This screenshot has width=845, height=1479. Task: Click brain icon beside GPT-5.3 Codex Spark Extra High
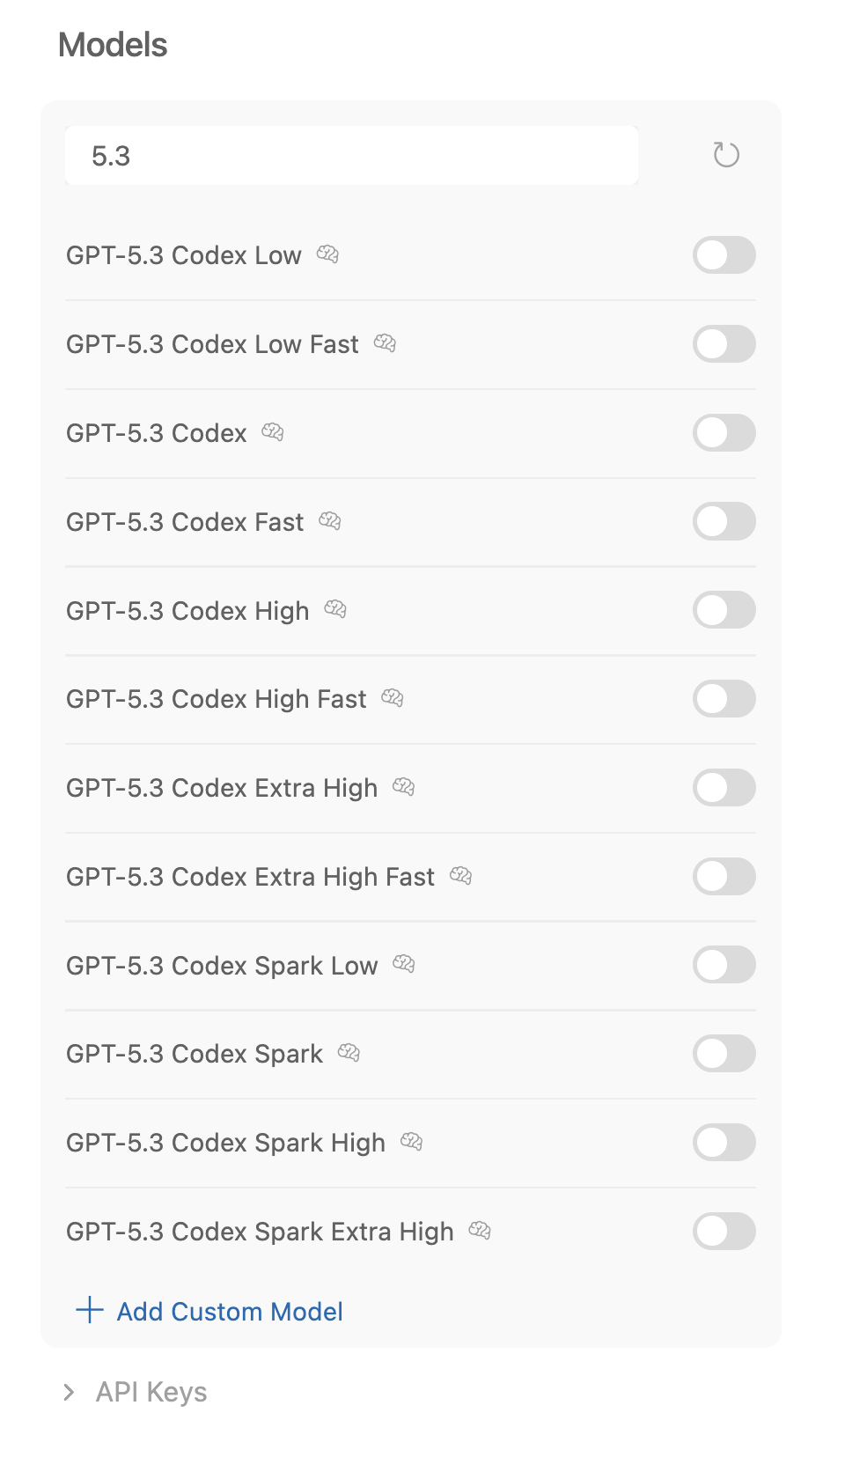point(480,1230)
